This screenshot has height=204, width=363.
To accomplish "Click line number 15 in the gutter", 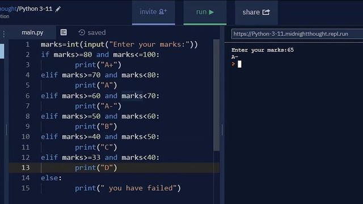I will (x=26, y=188).
